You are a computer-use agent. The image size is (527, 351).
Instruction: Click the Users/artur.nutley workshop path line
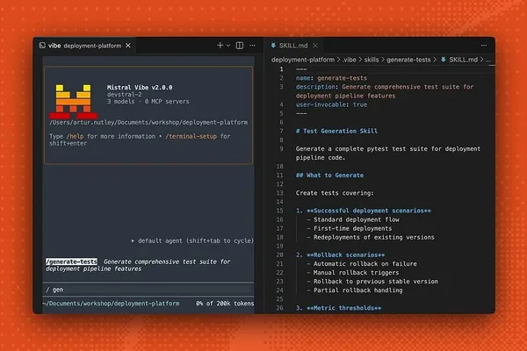[x=148, y=122]
